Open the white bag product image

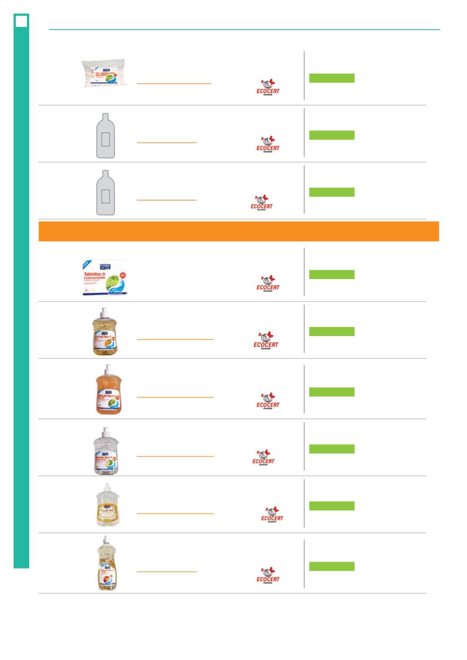click(x=104, y=73)
